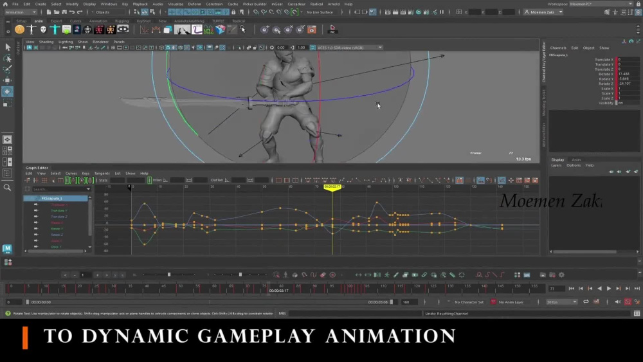The image size is (643, 362).
Task: Switch to the Rigging shelf tab
Action: coord(122,21)
